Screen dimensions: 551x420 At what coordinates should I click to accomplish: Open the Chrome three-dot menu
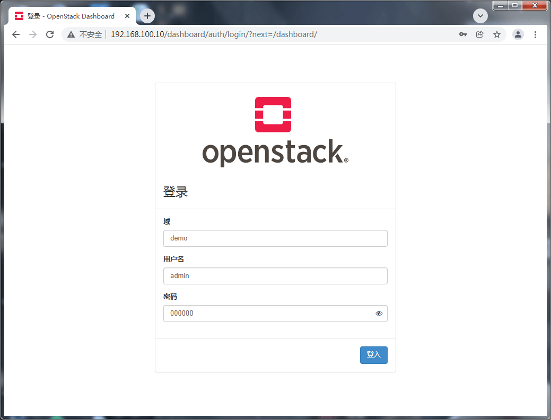pyautogui.click(x=535, y=34)
